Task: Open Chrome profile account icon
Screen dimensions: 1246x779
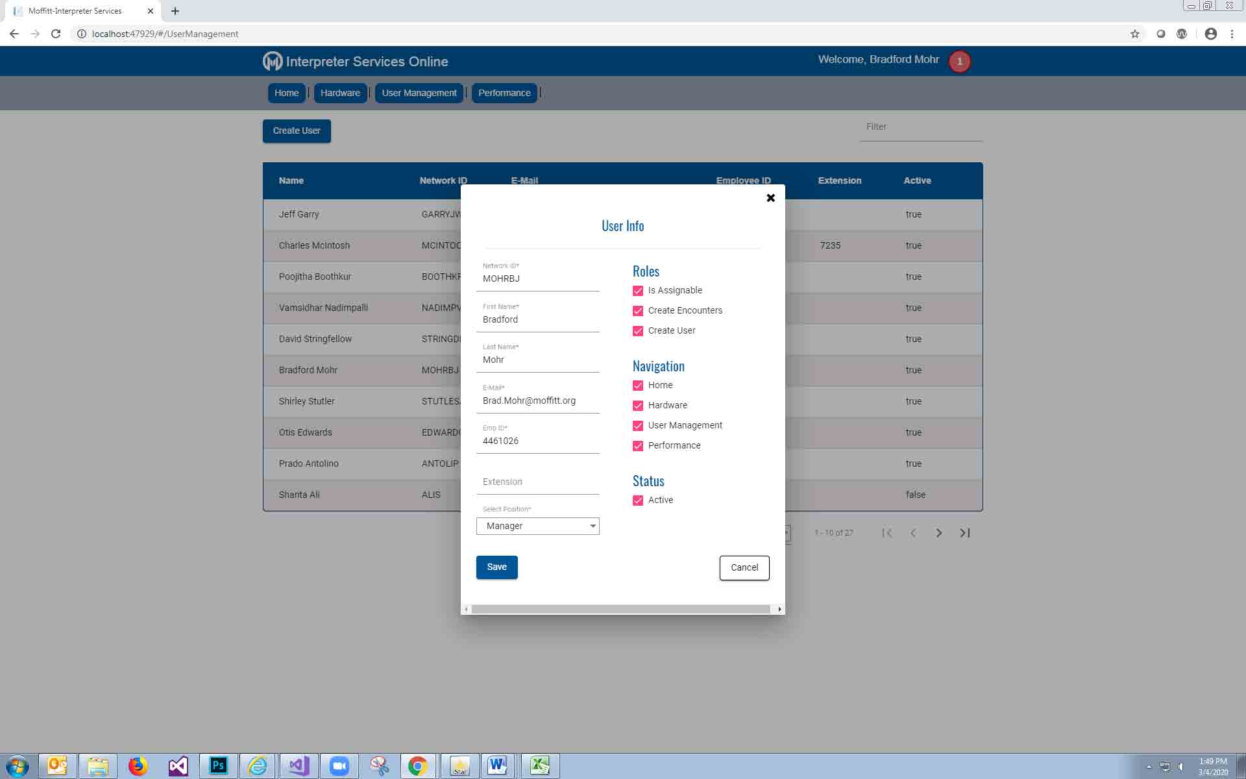Action: click(1210, 34)
